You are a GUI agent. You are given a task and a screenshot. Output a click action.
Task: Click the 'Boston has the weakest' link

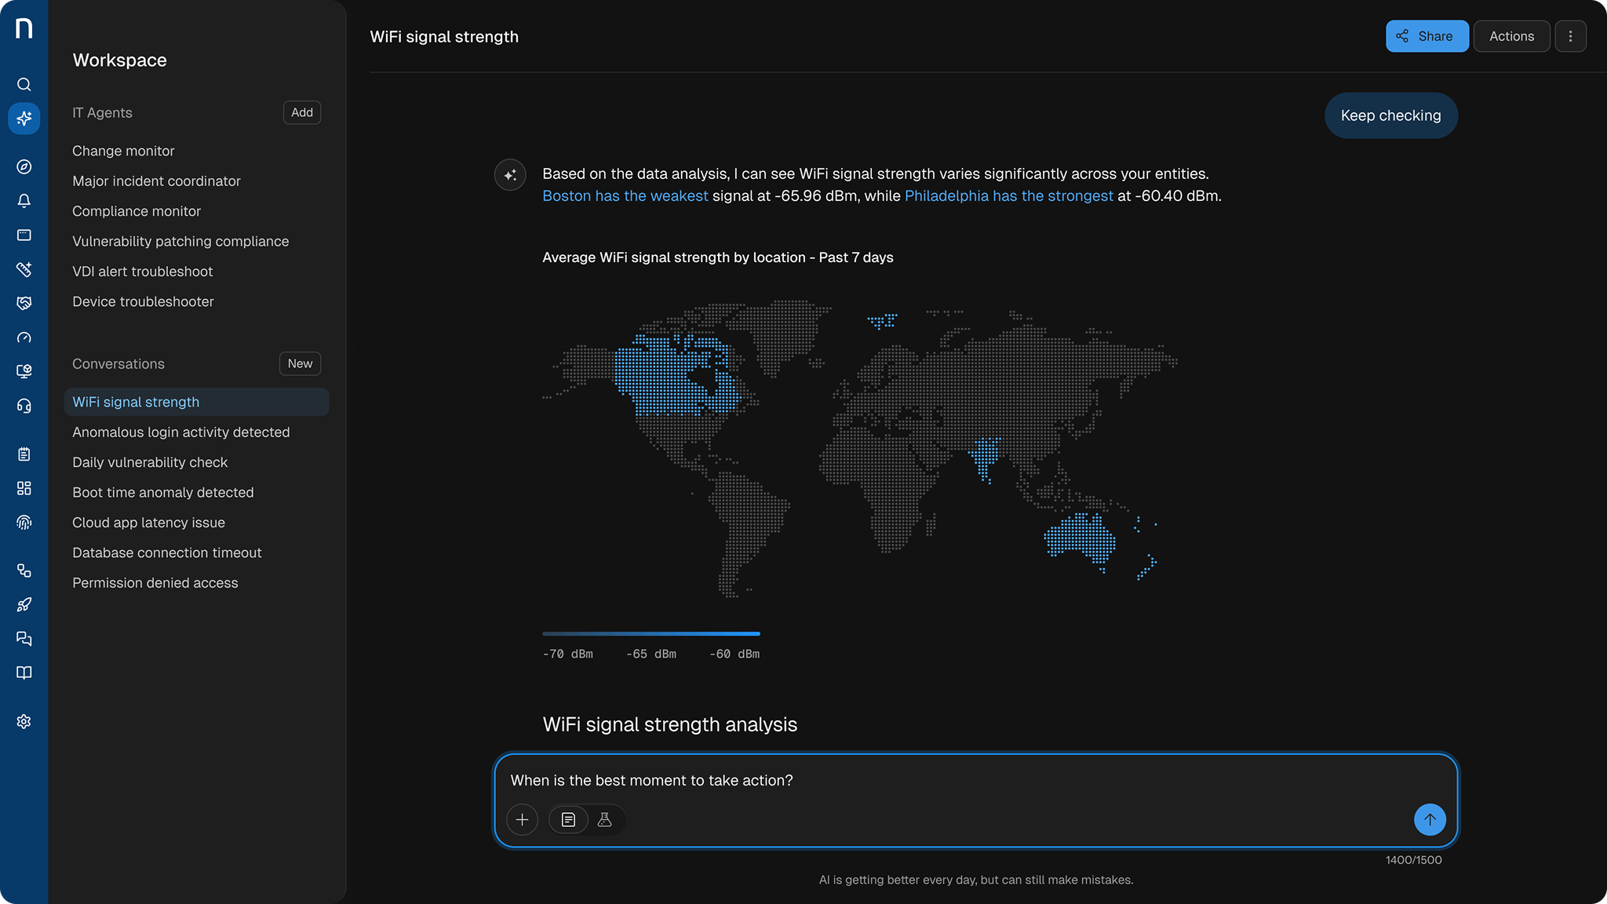coord(625,196)
